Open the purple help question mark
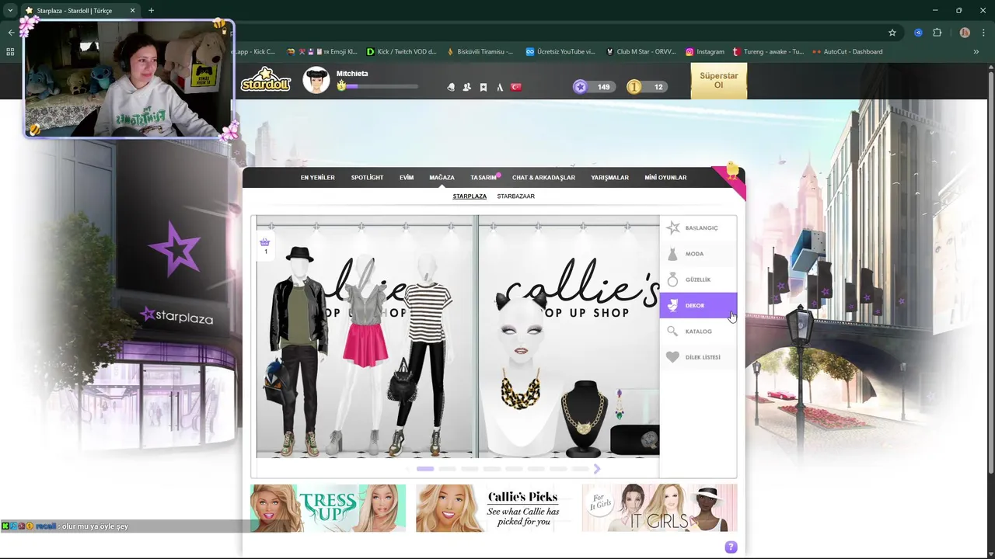 (x=731, y=547)
